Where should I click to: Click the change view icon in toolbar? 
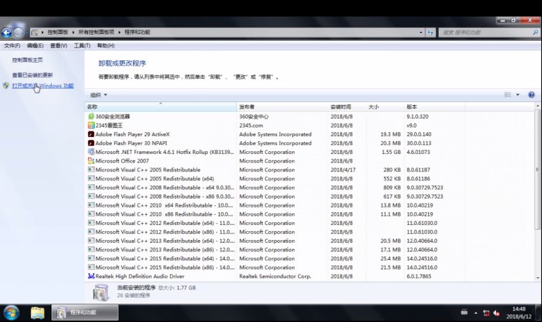(x=507, y=95)
